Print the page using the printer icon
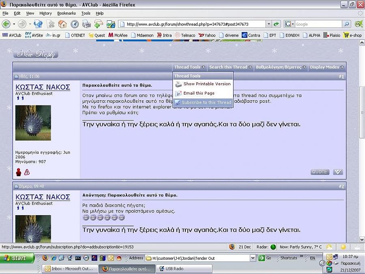This screenshot has width=365, height=274. pos(86,24)
